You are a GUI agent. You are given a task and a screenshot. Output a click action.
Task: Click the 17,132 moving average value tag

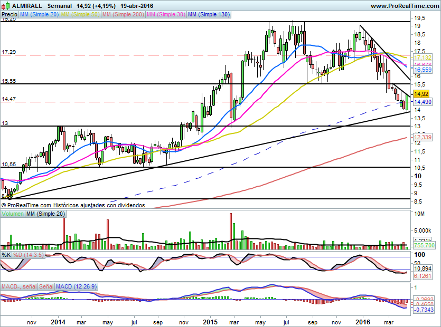click(423, 57)
